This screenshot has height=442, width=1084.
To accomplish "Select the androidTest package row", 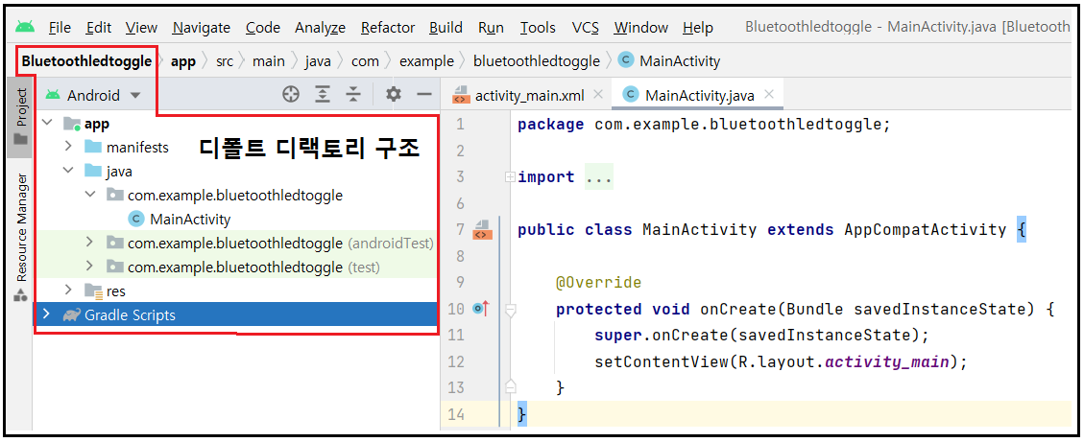I will [x=236, y=244].
